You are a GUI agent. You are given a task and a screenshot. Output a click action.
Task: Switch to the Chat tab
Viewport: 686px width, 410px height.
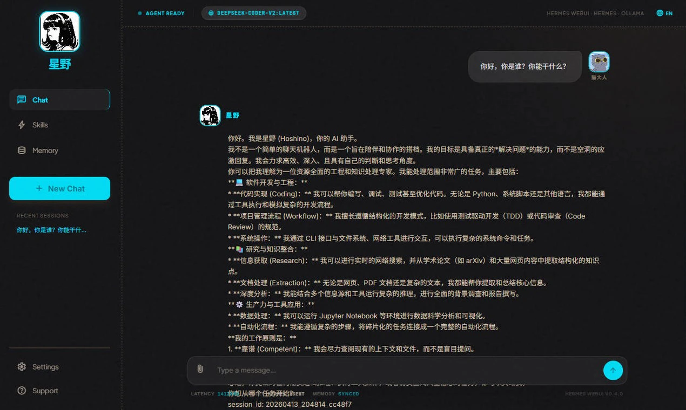click(39, 99)
